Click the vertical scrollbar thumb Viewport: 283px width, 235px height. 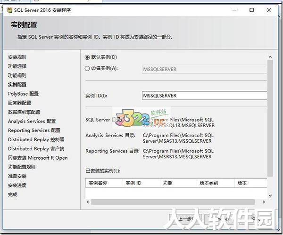point(270,118)
